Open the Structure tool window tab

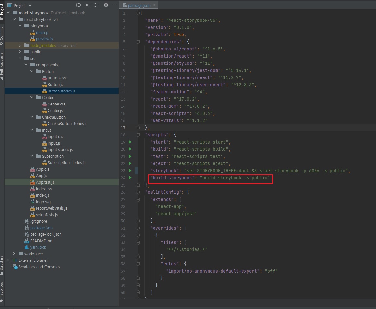(2, 265)
